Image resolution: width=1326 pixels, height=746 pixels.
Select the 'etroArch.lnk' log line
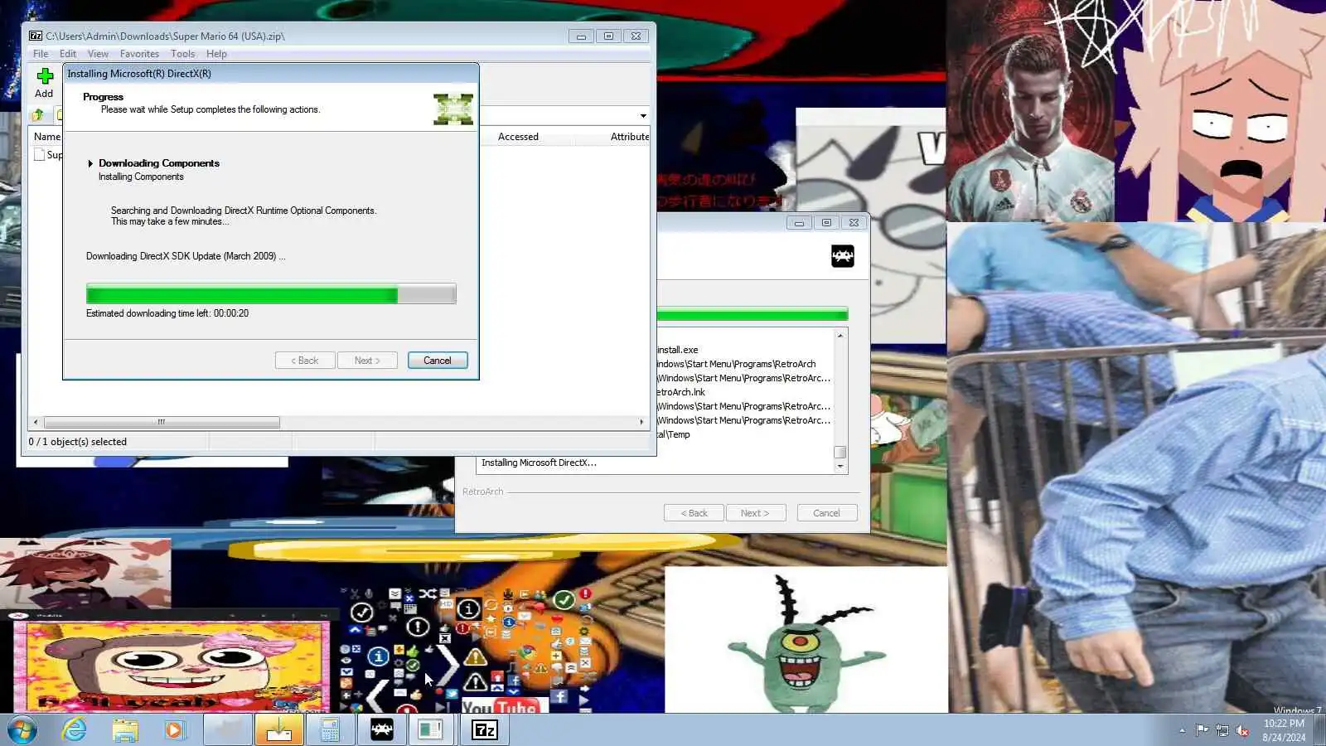[681, 392]
